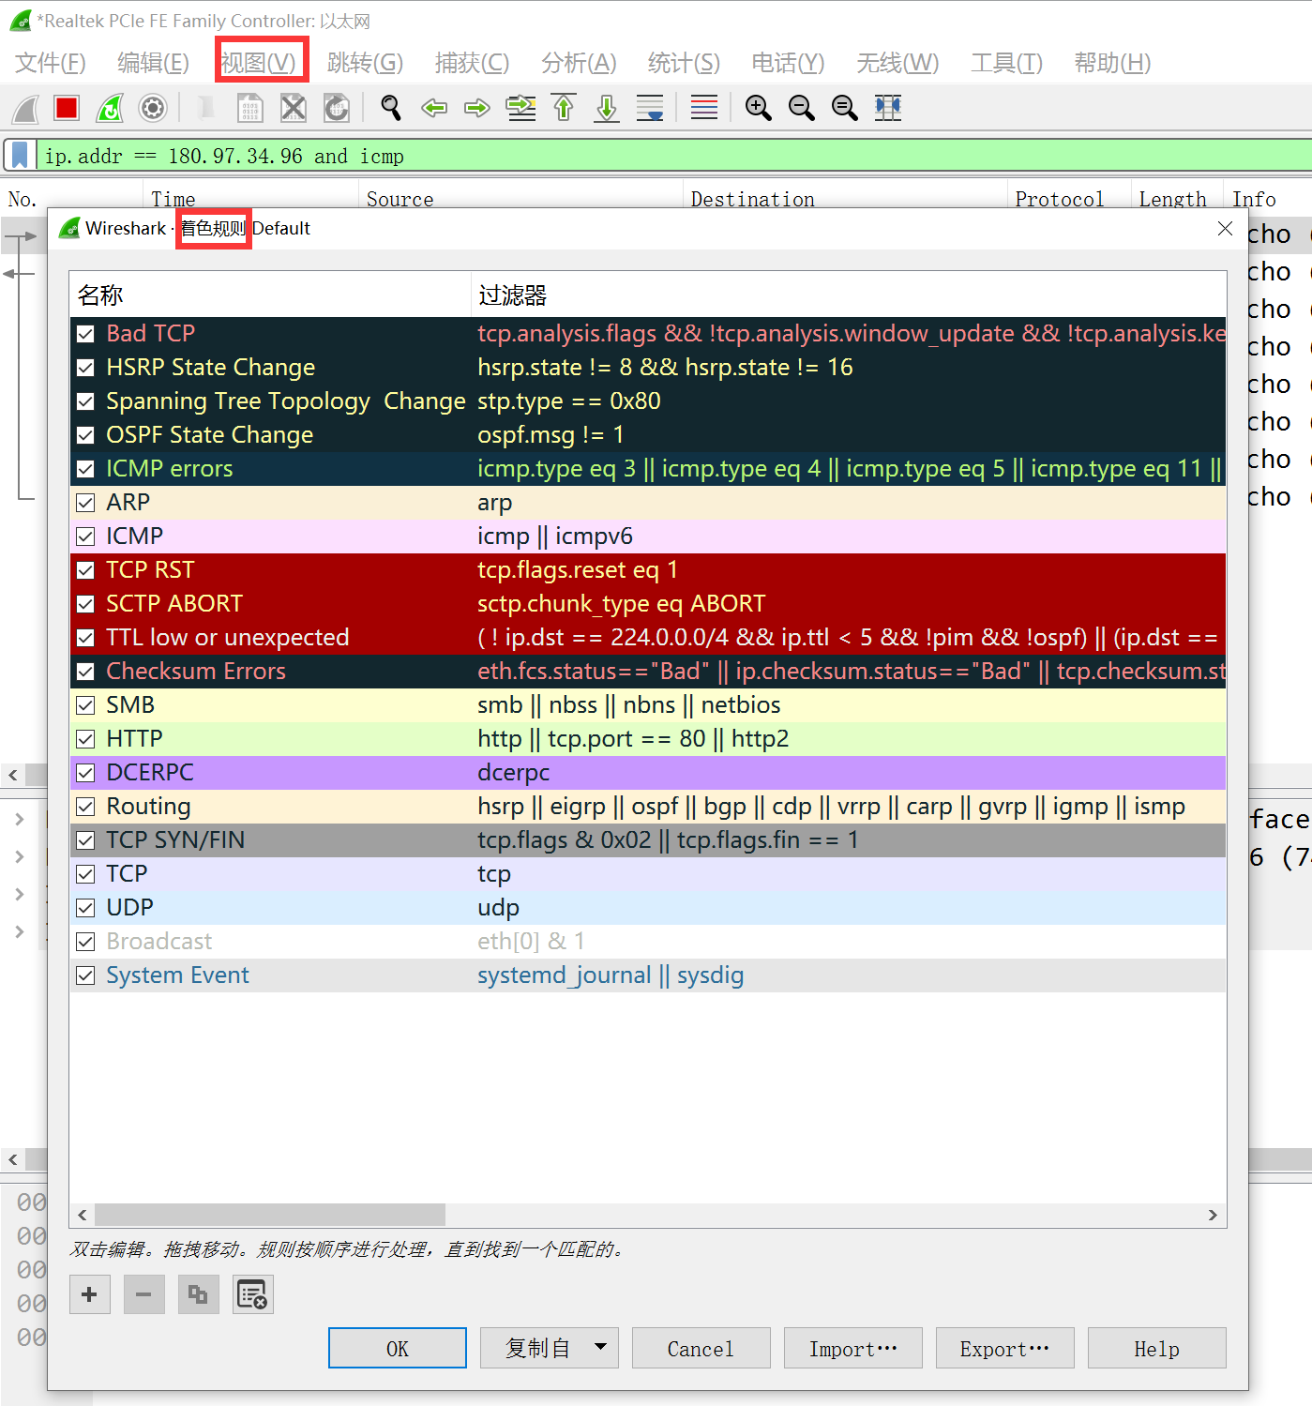Click go to specified packet icon
The image size is (1312, 1406).
520,109
